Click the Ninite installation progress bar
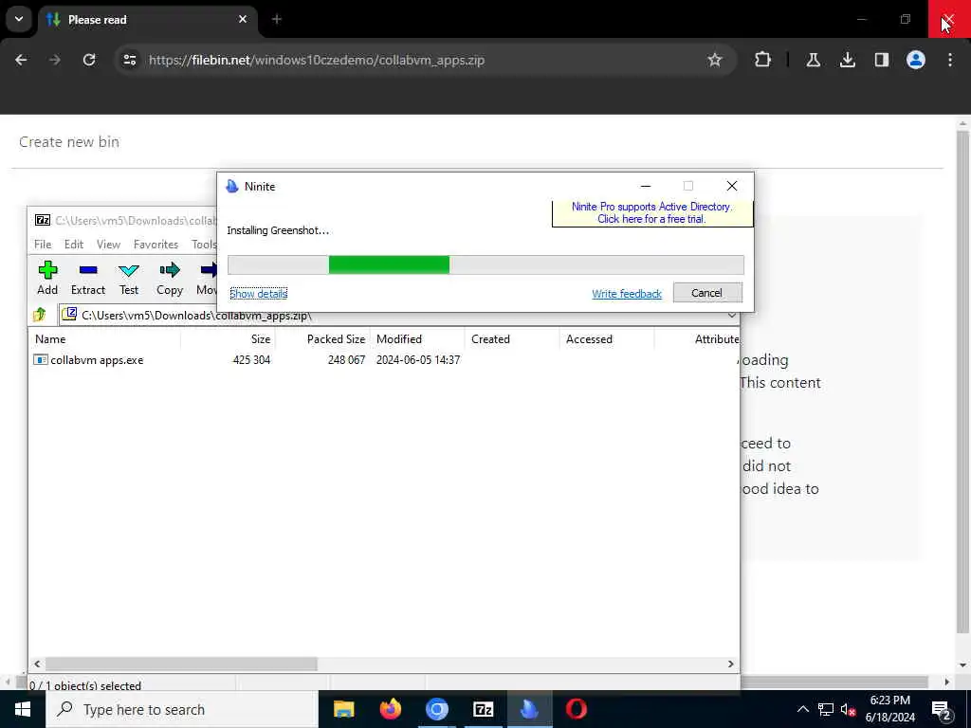Image resolution: width=971 pixels, height=728 pixels. tap(485, 265)
